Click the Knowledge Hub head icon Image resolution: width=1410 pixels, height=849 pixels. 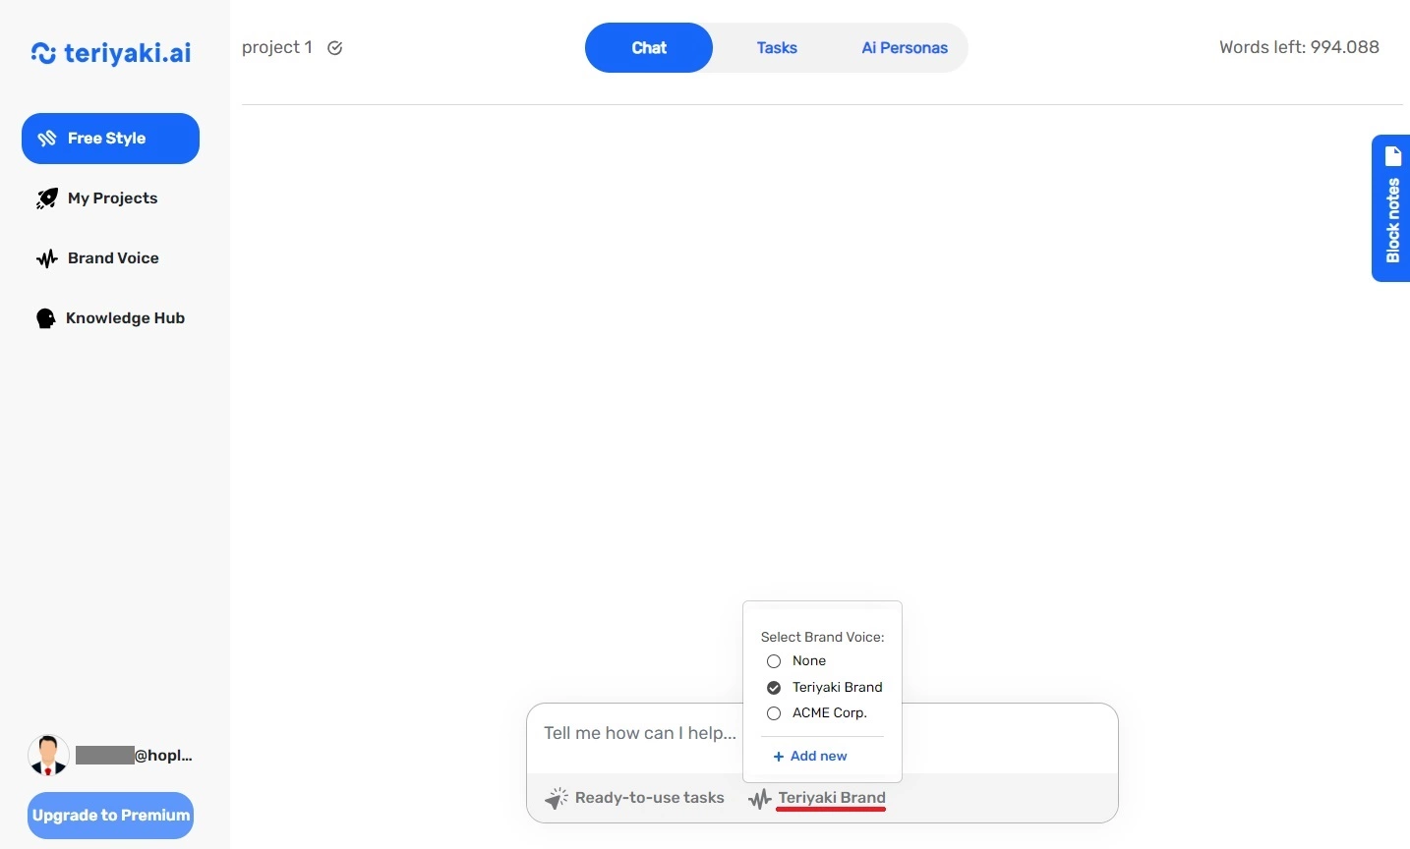coord(45,318)
